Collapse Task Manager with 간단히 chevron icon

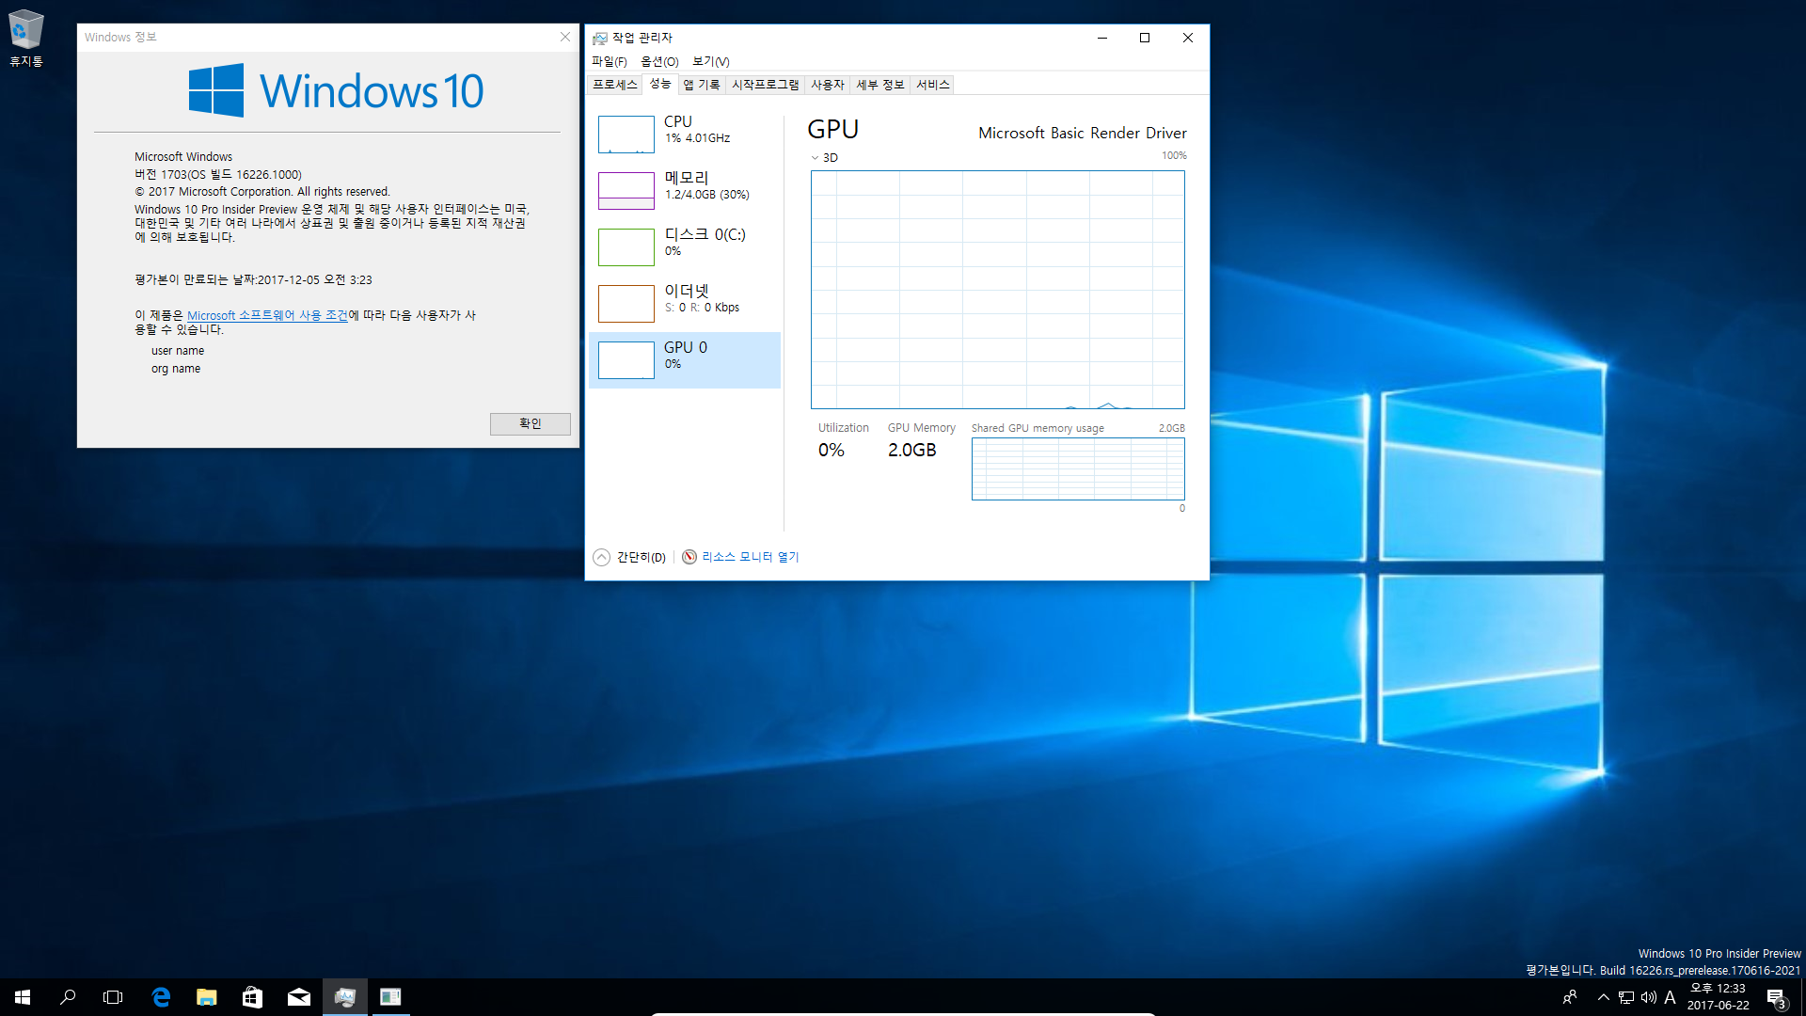(602, 557)
